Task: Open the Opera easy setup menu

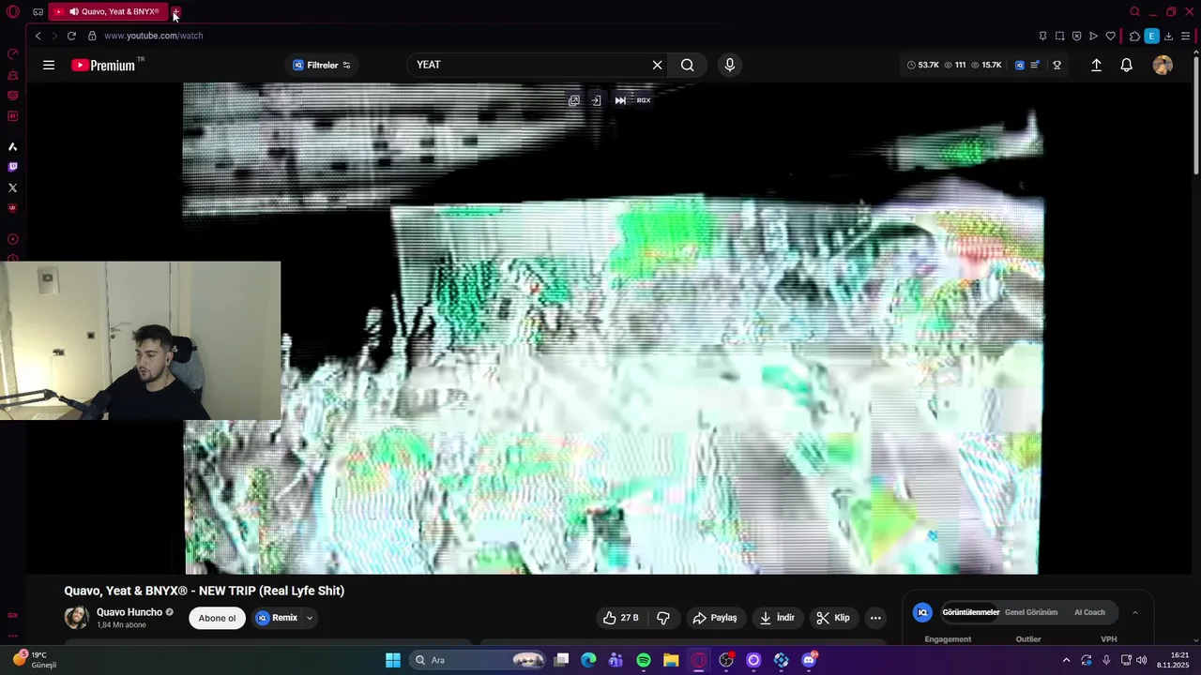Action: click(x=1185, y=36)
